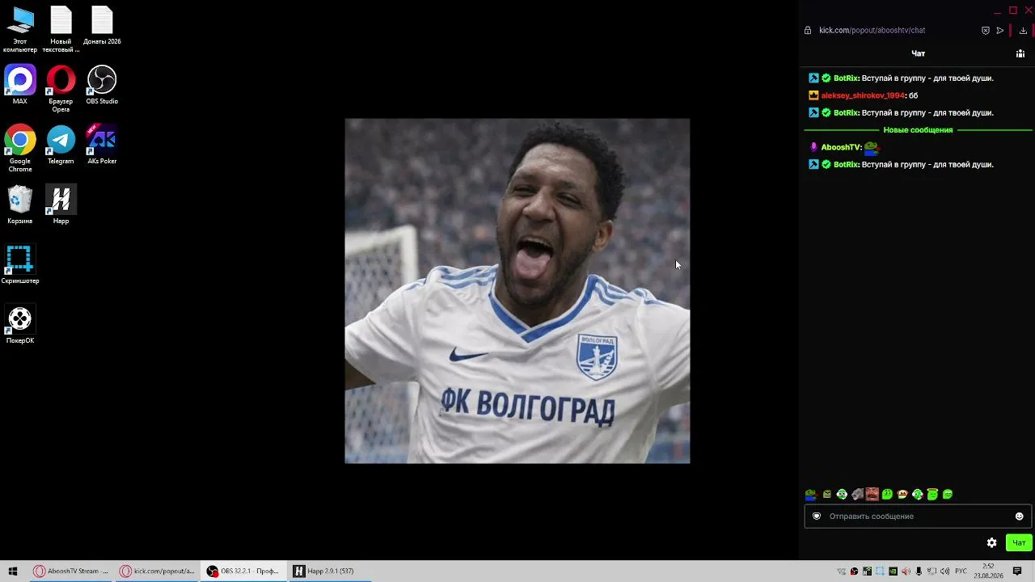Insert the gray emote from emote row

coord(857,495)
